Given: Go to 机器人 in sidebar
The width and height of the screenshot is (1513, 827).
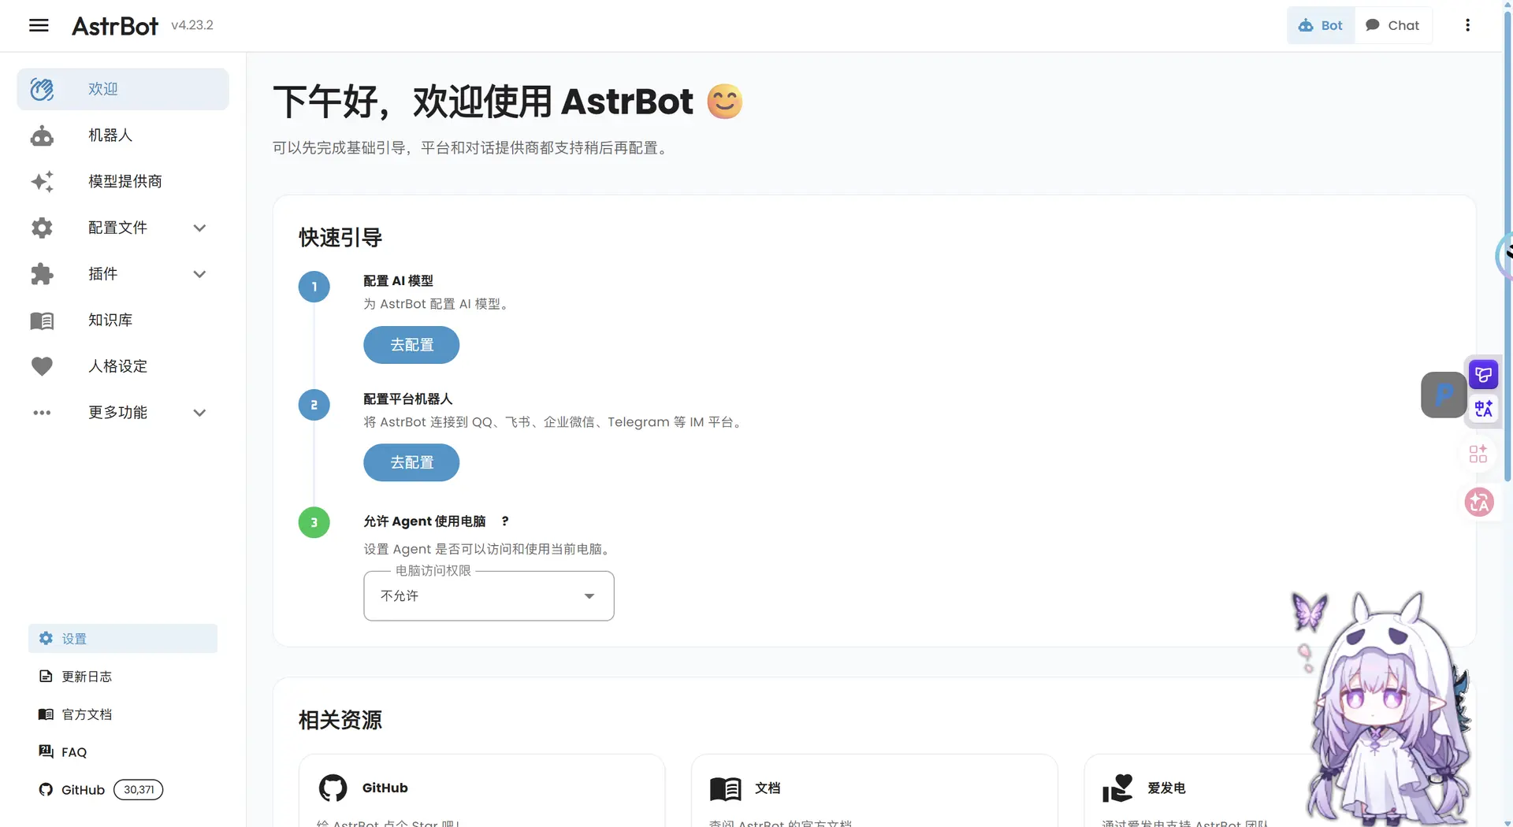Looking at the screenshot, I should pyautogui.click(x=123, y=135).
